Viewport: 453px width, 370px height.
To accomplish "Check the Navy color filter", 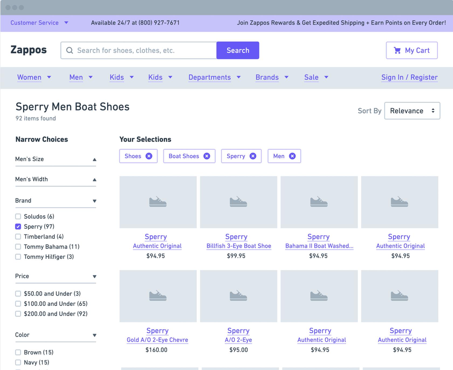I will point(18,362).
